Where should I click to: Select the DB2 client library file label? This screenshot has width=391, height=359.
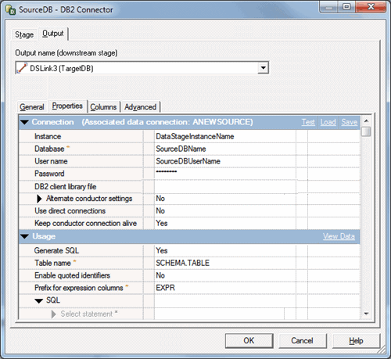(66, 187)
